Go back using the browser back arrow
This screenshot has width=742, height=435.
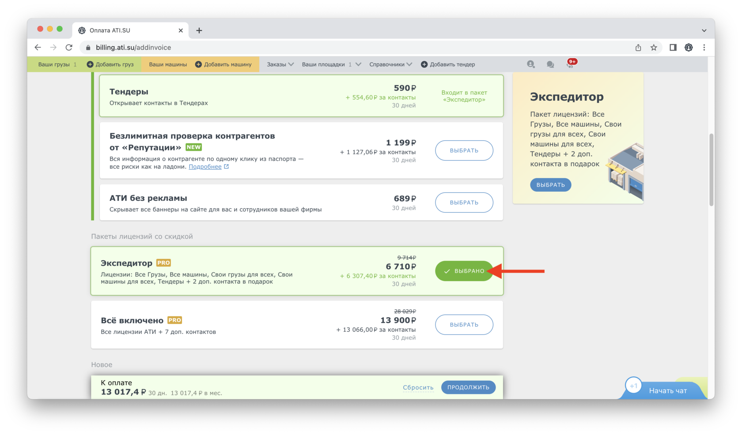38,47
